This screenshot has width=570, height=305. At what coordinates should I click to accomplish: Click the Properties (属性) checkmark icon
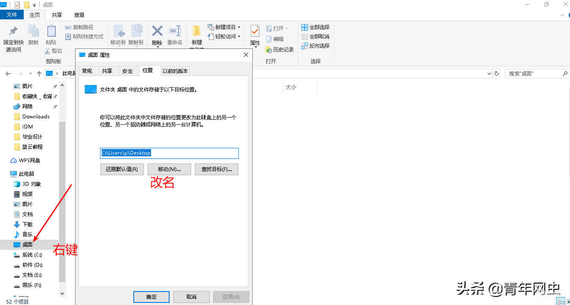(x=255, y=31)
